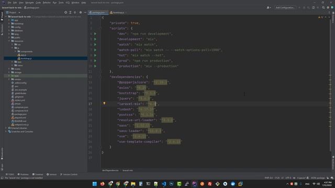Click the inspection warnings indicator in editor

tap(321, 17)
